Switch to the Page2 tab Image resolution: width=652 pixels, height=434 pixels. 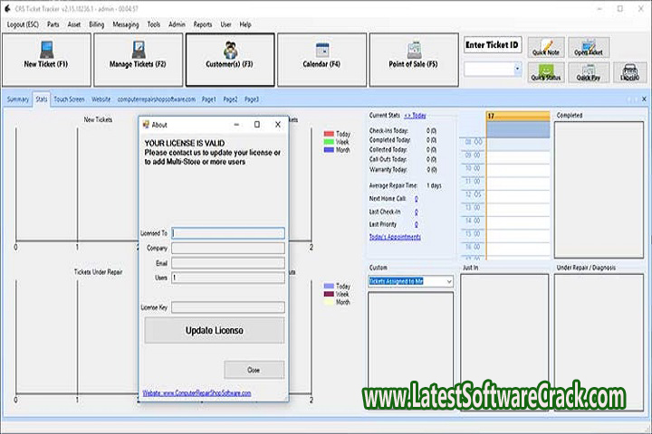click(x=230, y=99)
